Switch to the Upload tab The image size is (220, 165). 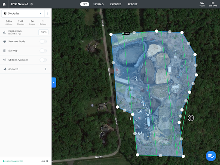[x=98, y=4]
